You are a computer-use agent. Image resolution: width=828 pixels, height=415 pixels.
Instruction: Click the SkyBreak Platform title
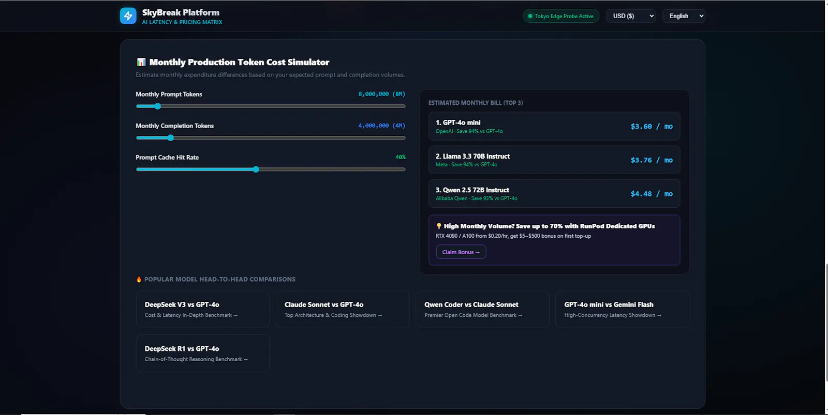pyautogui.click(x=181, y=12)
